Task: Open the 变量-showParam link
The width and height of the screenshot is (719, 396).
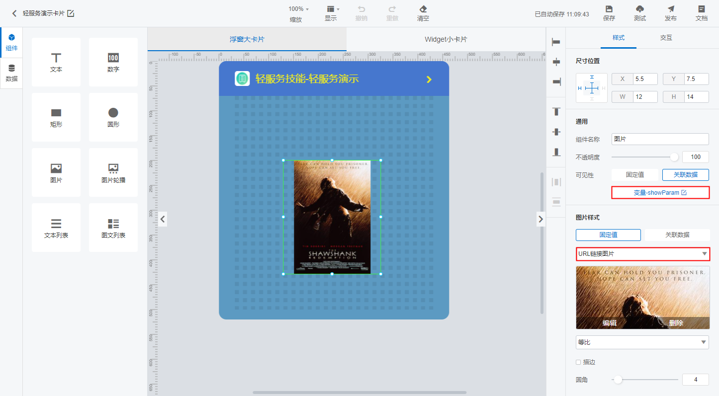Action: 660,192
